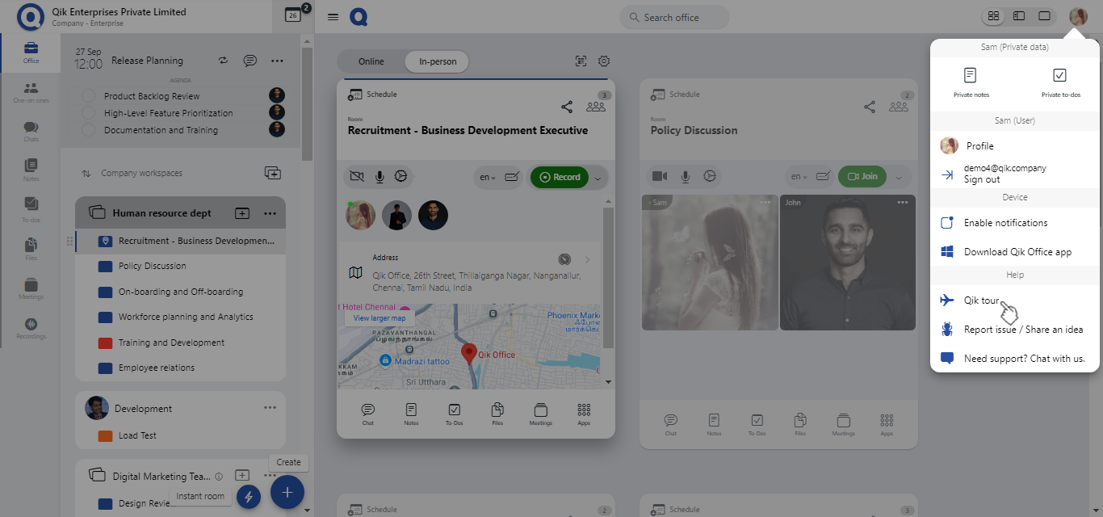Click the share icon in Recruitment room
This screenshot has height=517, width=1103.
click(x=567, y=107)
